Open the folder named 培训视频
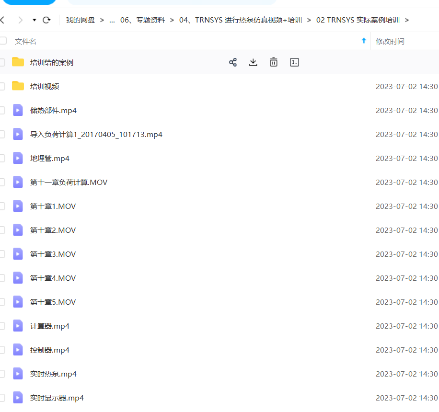The image size is (439, 412). click(x=45, y=87)
